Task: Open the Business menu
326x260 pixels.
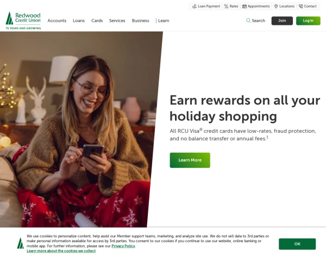Action: point(141,21)
